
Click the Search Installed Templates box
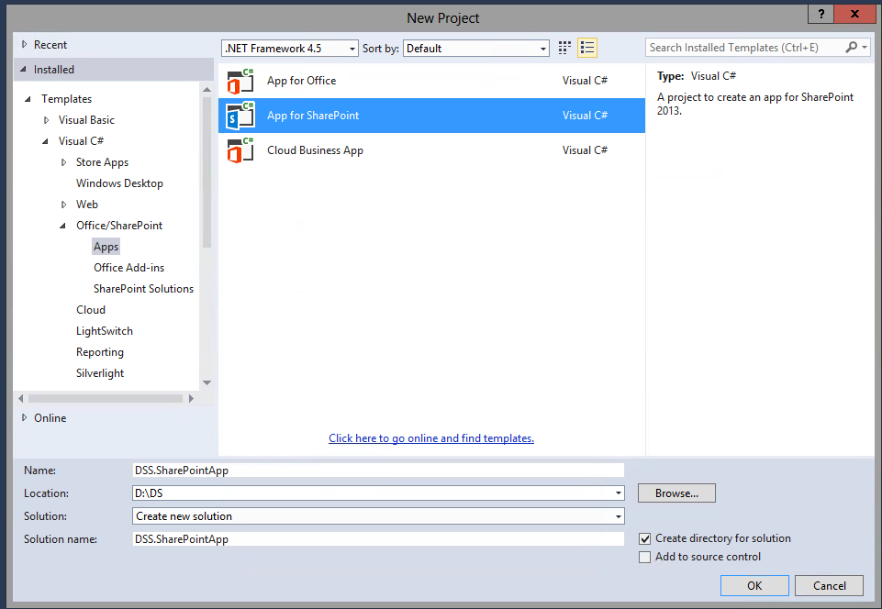point(744,48)
